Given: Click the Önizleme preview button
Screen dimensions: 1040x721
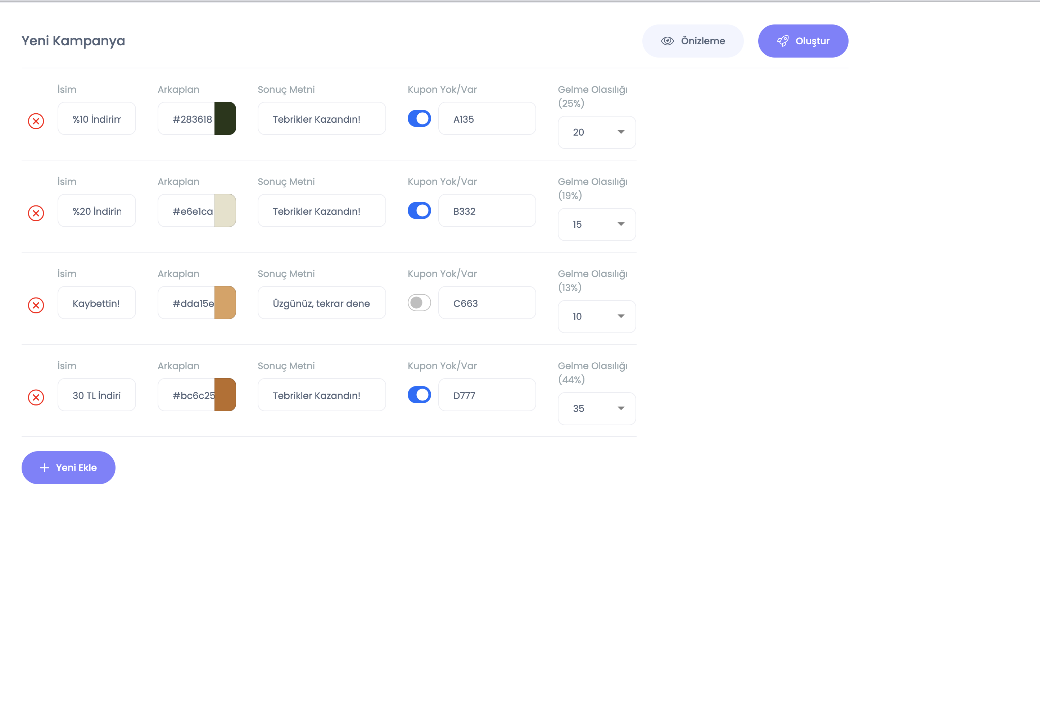Looking at the screenshot, I should 693,41.
